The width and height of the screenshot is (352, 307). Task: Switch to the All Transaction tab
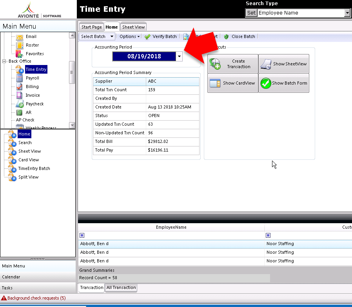pyautogui.click(x=121, y=287)
